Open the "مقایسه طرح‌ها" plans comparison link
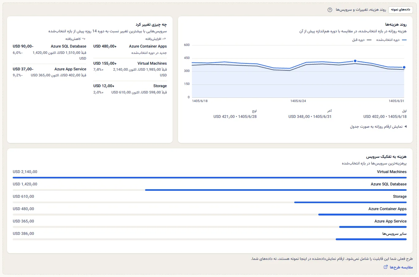This screenshot has width=419, height=277. [398, 267]
